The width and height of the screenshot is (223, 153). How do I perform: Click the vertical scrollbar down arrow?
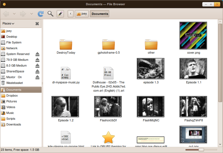click(220, 144)
